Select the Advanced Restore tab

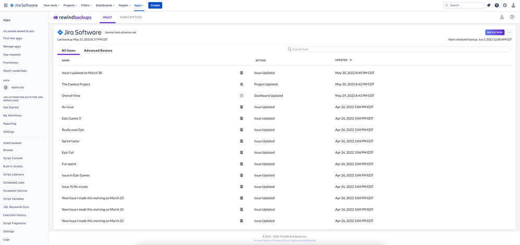coord(98,50)
